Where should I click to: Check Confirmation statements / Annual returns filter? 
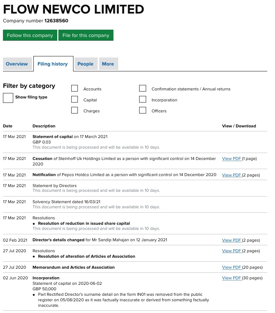tap(143, 88)
